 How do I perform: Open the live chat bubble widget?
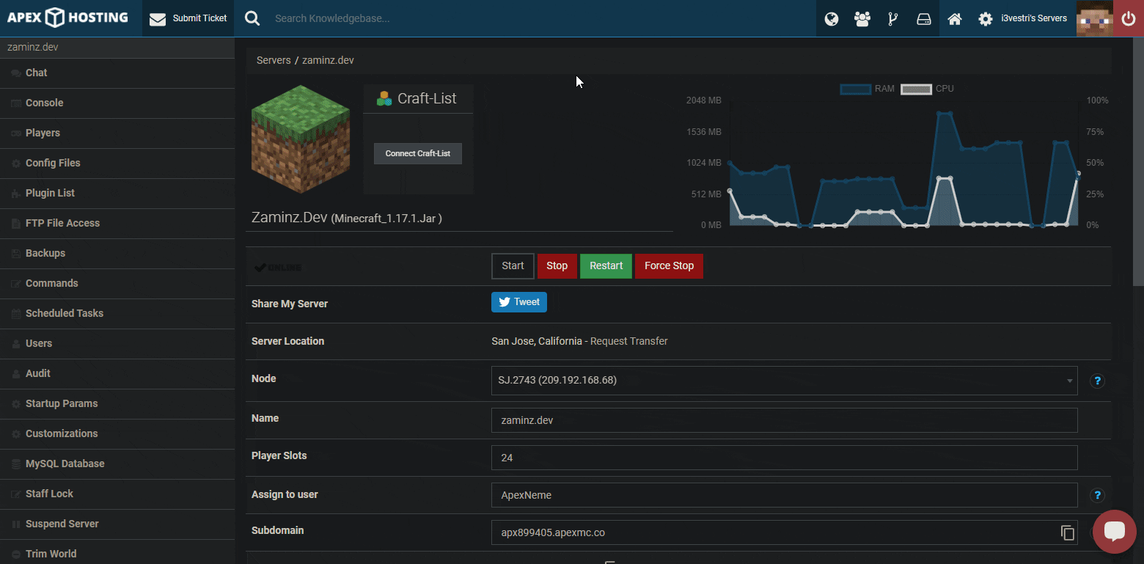pyautogui.click(x=1115, y=532)
